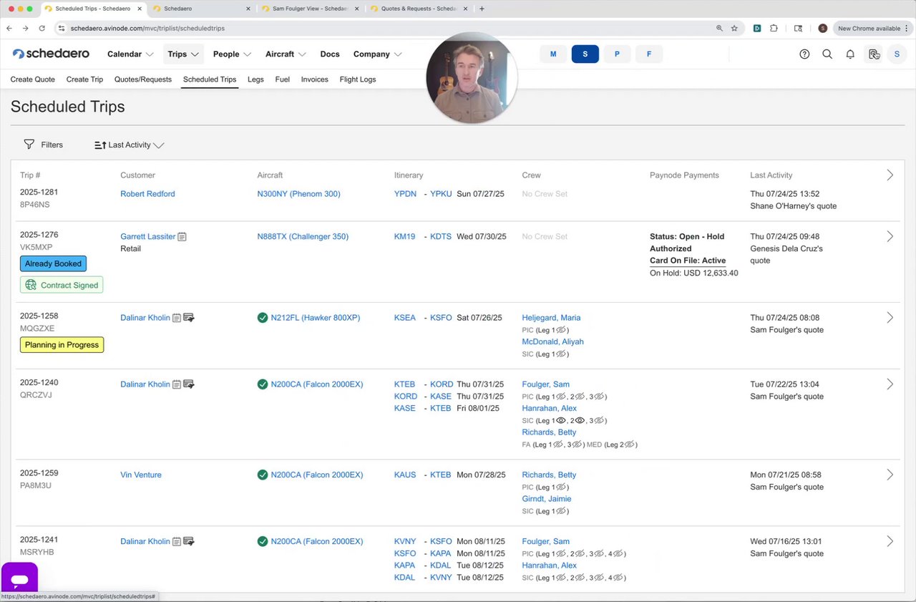The width and height of the screenshot is (916, 602).
Task: Click the green check icon in trip 2025-1240
Action: point(263,384)
